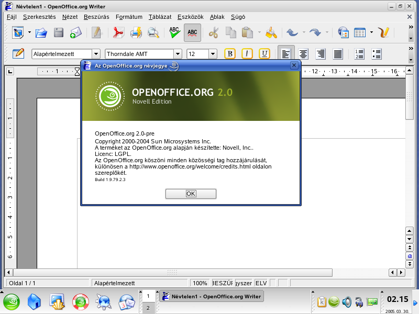Image resolution: width=419 pixels, height=314 pixels.
Task: Toggle bulleted list
Action: (377, 54)
